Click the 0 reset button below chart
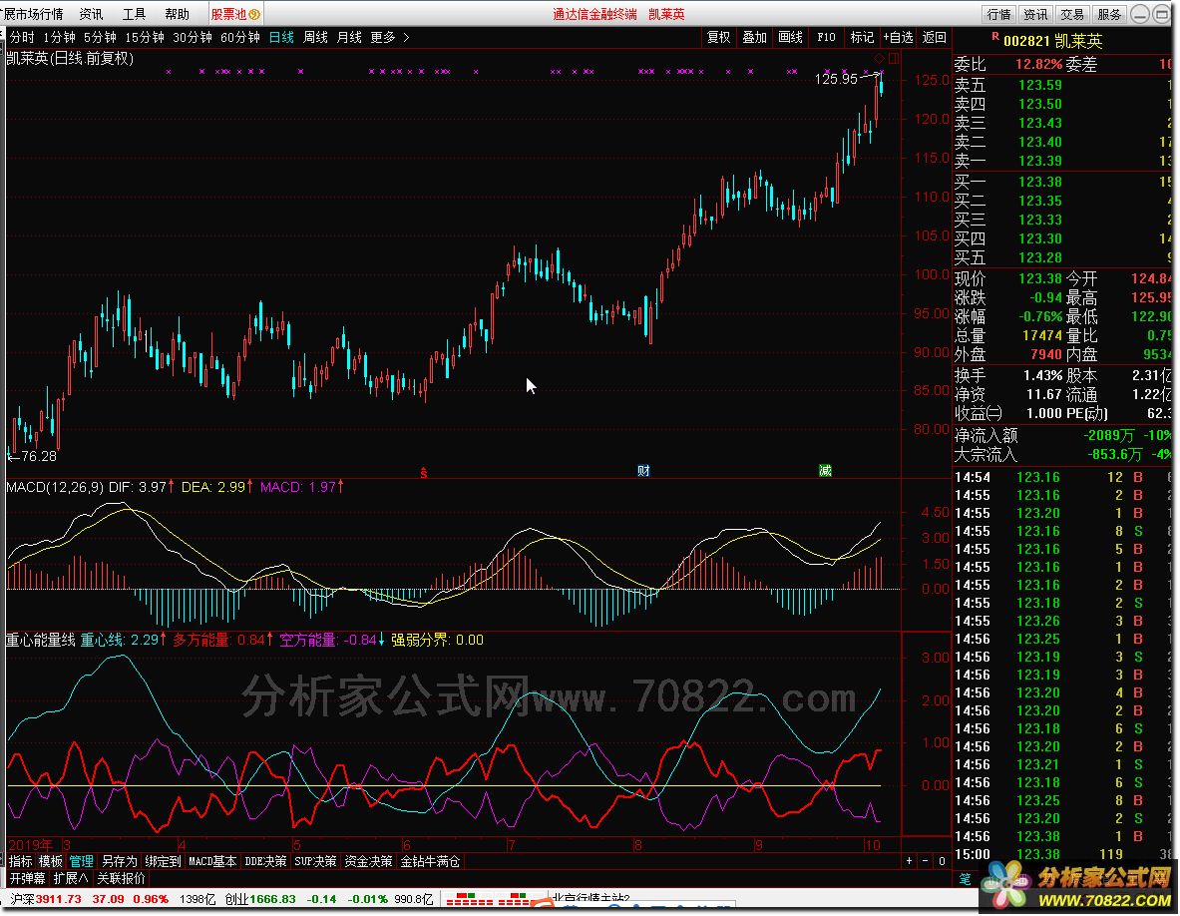The width and height of the screenshot is (1180, 916). pos(942,861)
